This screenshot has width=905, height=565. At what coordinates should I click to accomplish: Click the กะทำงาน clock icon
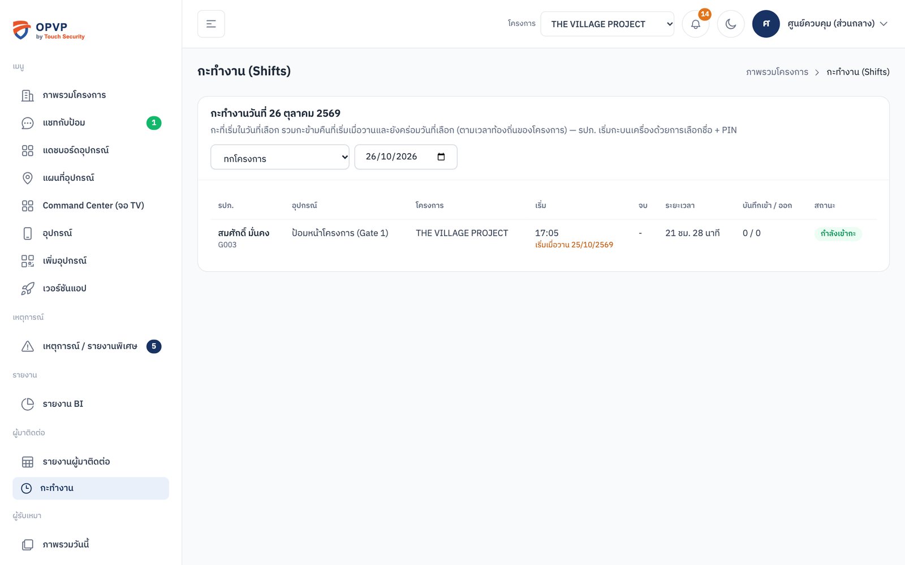point(27,488)
